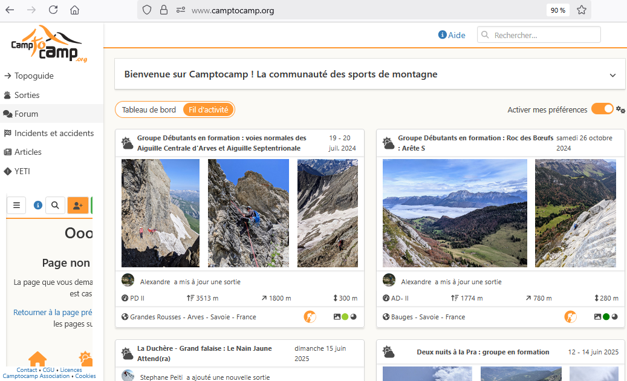
Task: Click the browser home button
Action: (x=75, y=10)
